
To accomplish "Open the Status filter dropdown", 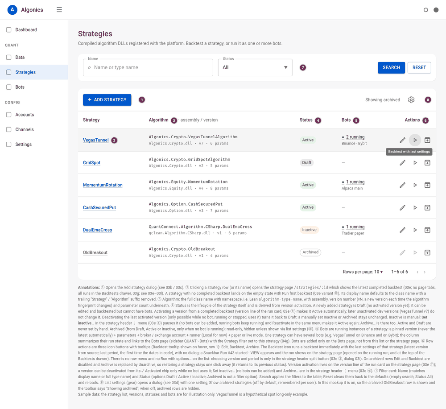I will [x=255, y=67].
